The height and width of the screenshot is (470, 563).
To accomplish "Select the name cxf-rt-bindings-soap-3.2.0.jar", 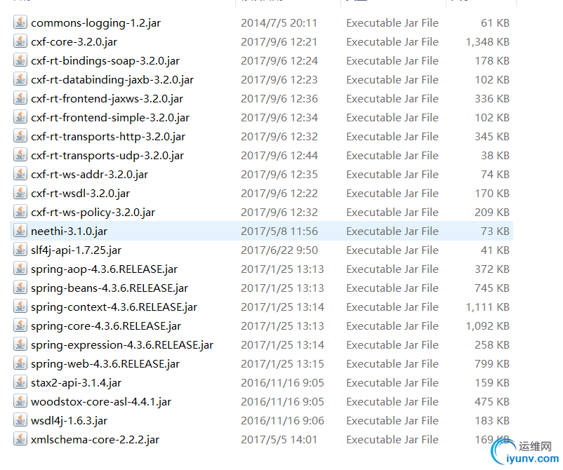I will [105, 61].
